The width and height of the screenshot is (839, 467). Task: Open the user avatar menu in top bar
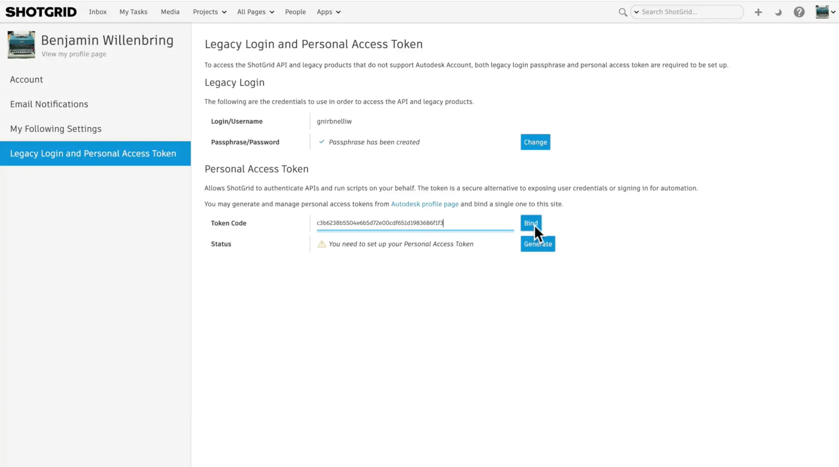click(x=825, y=12)
